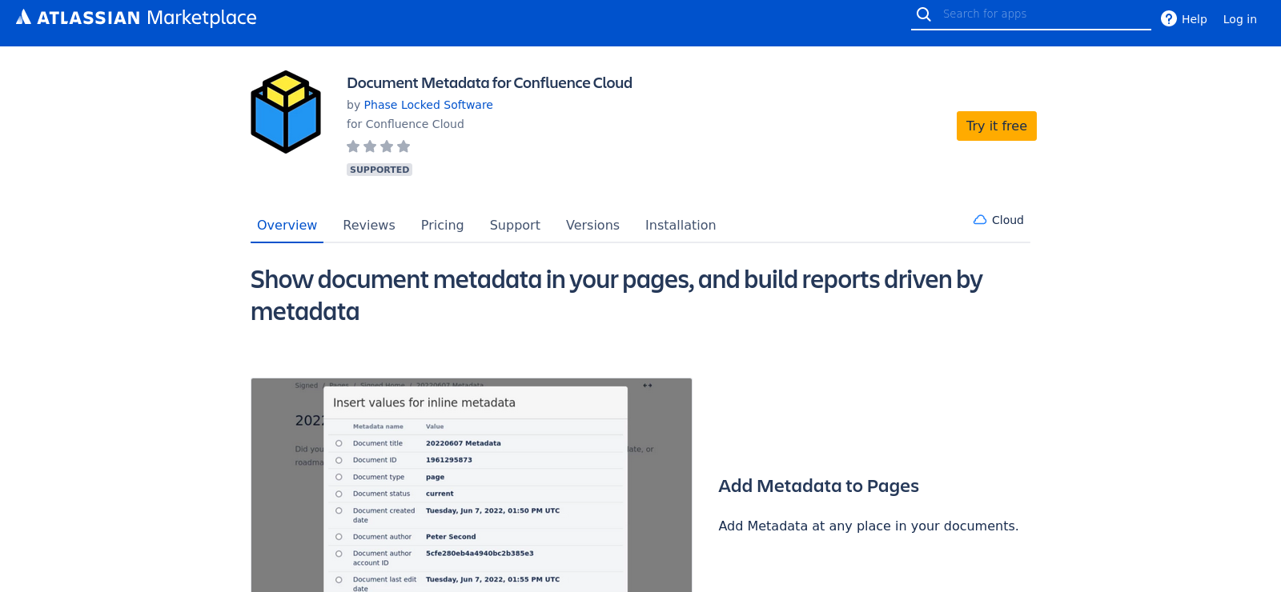This screenshot has height=592, width=1281.
Task: Click the expand arrows icon in screenshot
Action: pyautogui.click(x=648, y=386)
